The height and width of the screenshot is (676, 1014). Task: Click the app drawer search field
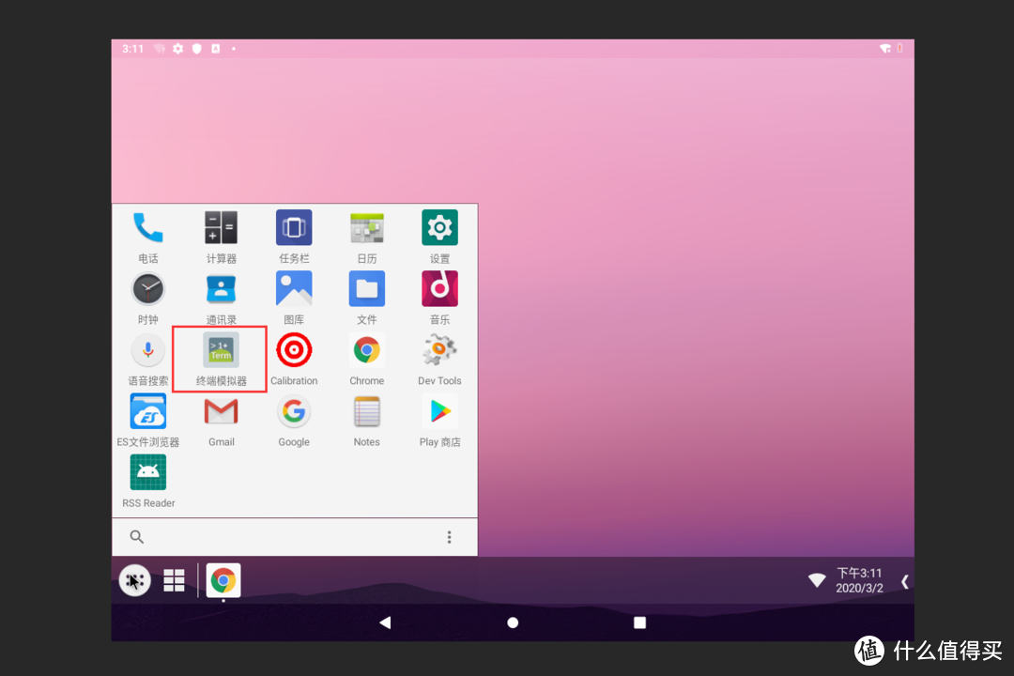coord(295,537)
